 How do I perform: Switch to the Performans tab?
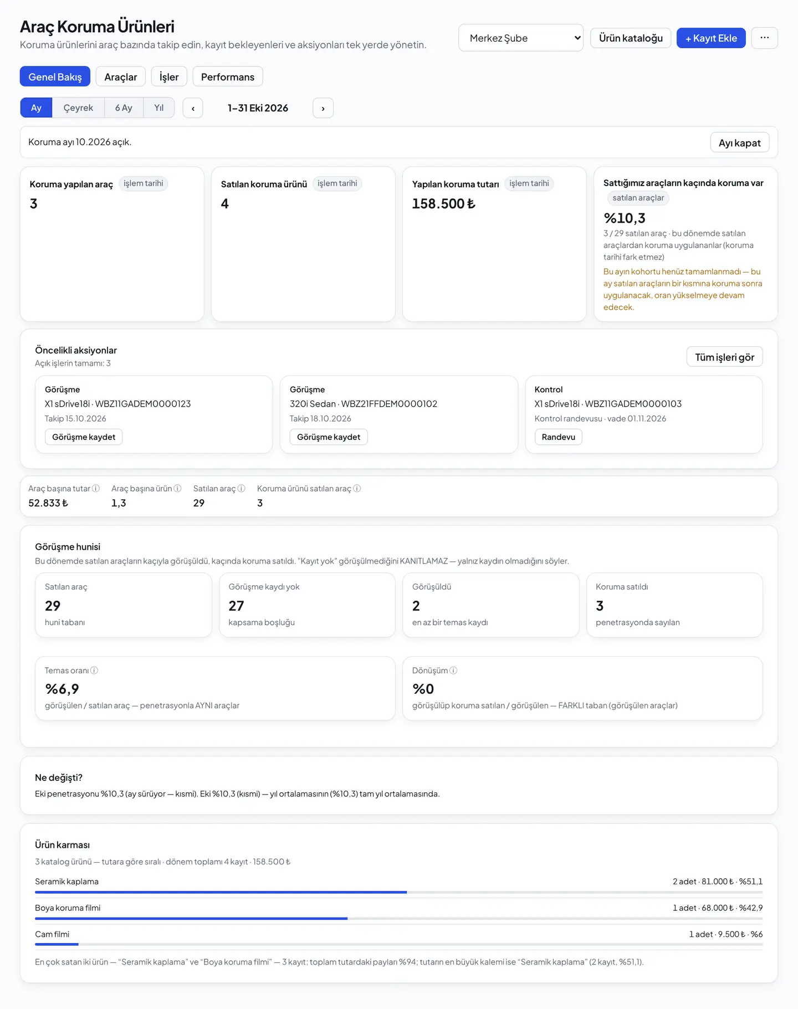[x=228, y=76]
